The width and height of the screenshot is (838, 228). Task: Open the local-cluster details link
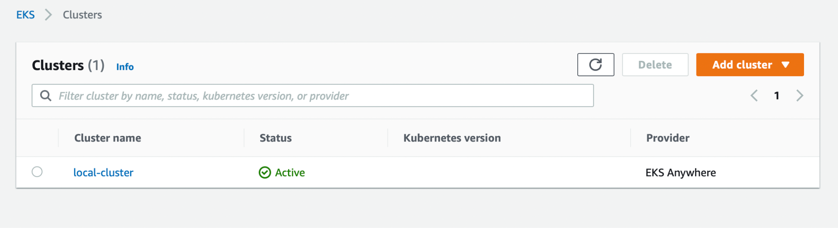click(x=103, y=173)
